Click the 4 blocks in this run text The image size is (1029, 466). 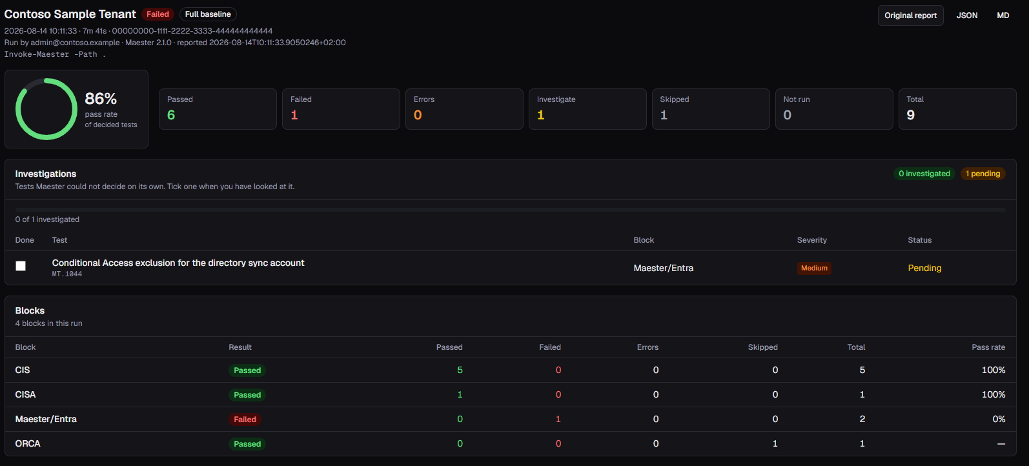[49, 323]
